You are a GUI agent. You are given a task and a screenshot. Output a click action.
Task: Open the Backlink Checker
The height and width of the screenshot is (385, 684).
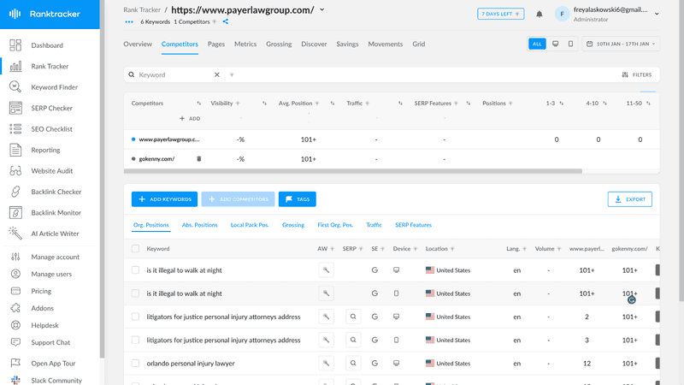[x=56, y=192]
